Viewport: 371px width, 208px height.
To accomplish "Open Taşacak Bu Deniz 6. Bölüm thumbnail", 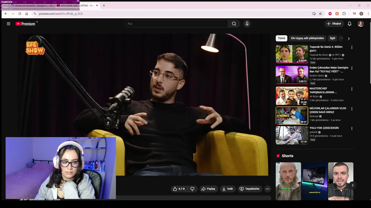I will tap(292, 54).
